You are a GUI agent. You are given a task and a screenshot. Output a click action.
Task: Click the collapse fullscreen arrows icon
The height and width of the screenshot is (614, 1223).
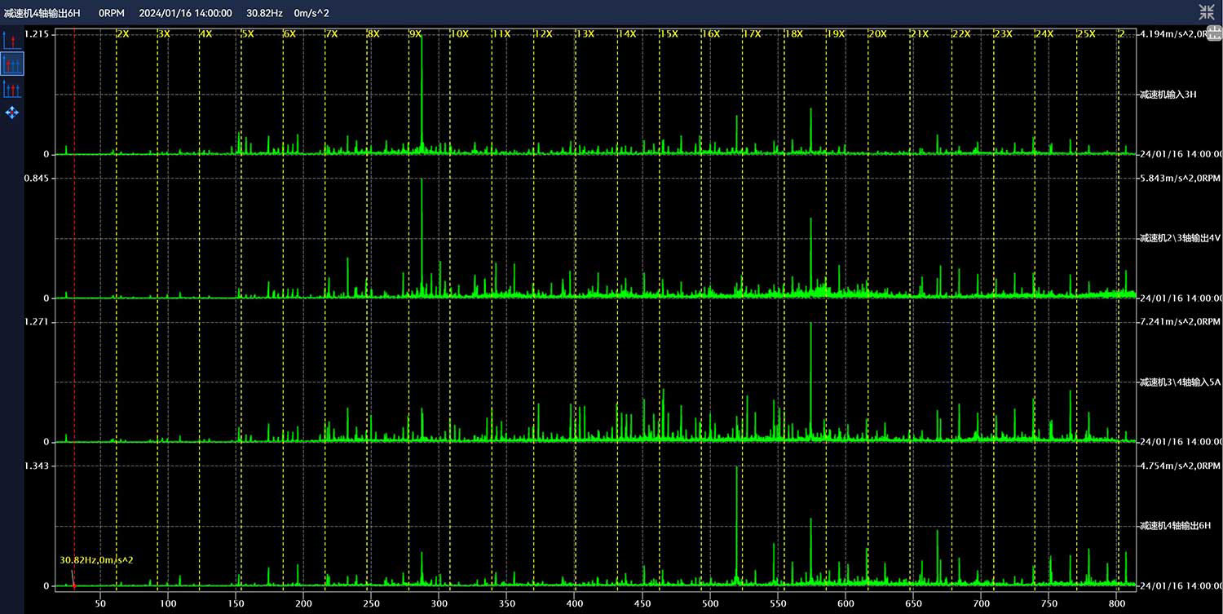(x=1206, y=11)
